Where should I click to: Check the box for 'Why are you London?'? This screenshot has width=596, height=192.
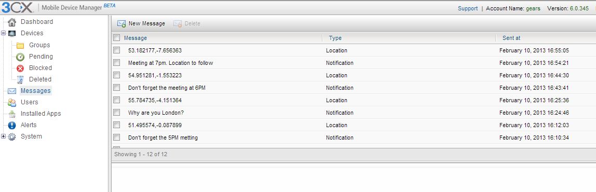click(117, 113)
